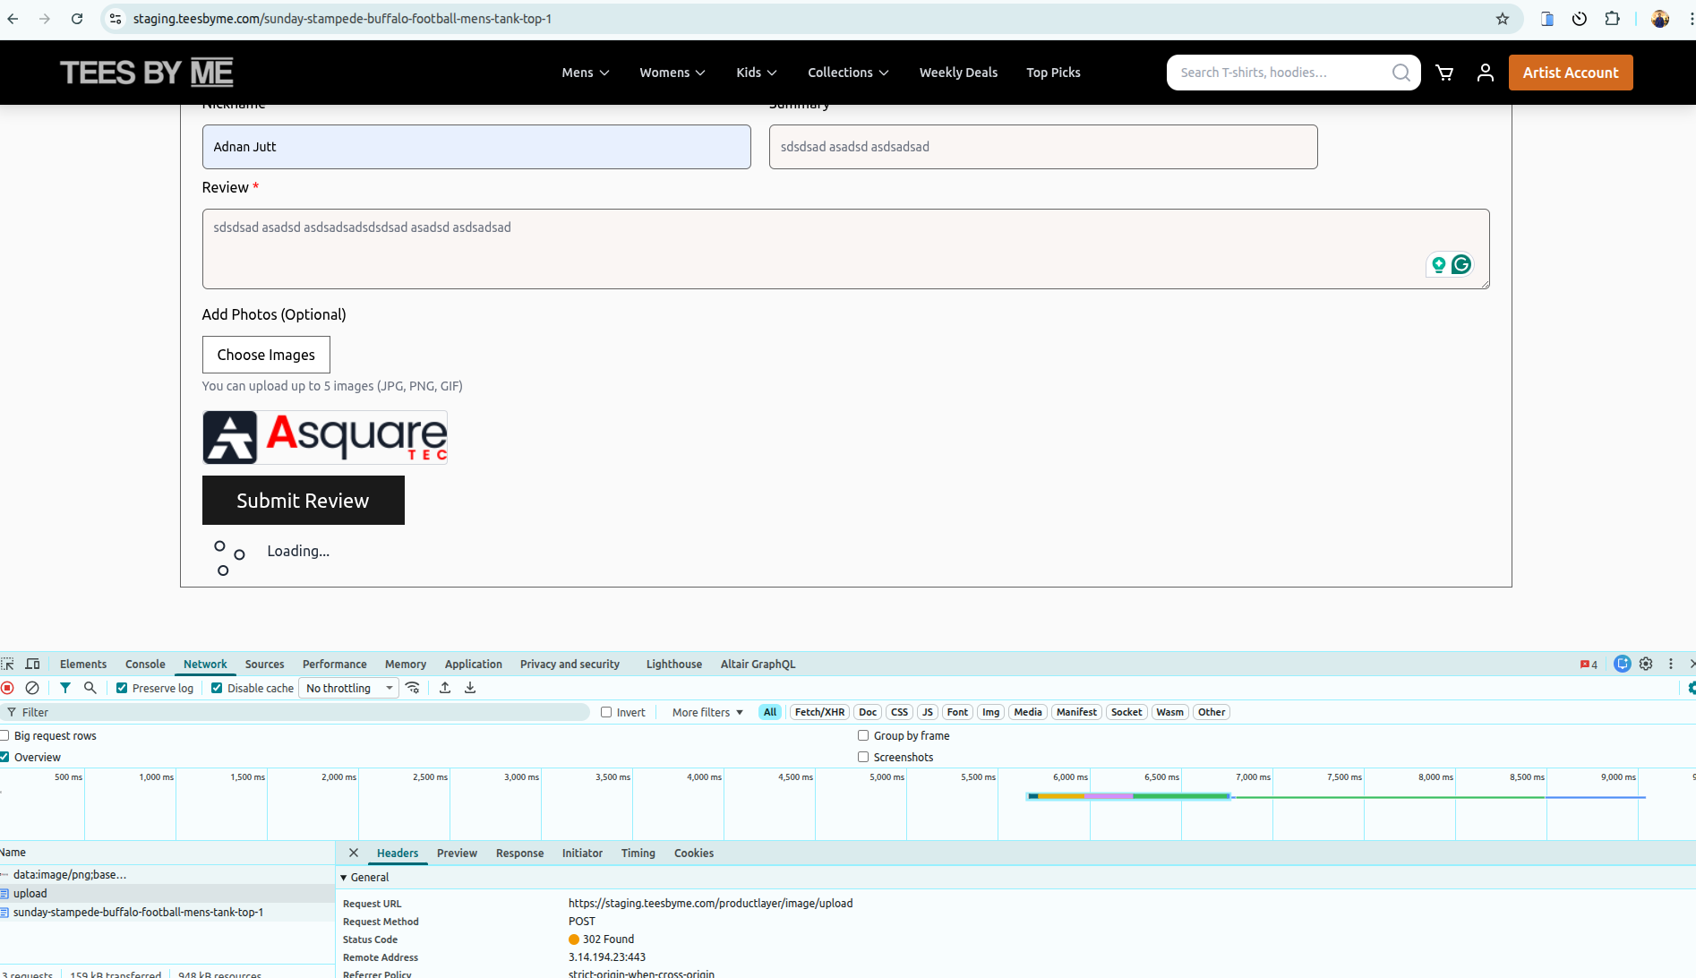Click the Choose Images button
1696x978 pixels.
click(266, 355)
